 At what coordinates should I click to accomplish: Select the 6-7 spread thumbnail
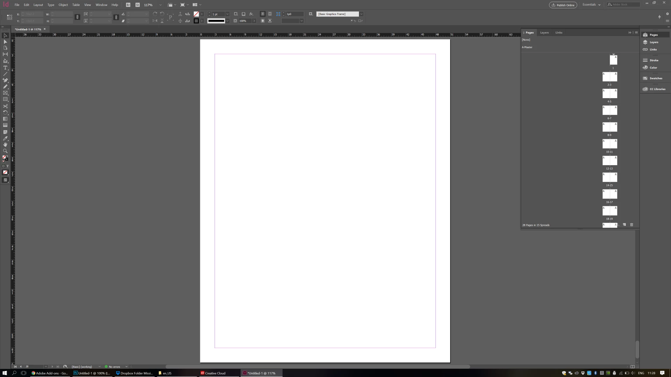click(x=609, y=110)
